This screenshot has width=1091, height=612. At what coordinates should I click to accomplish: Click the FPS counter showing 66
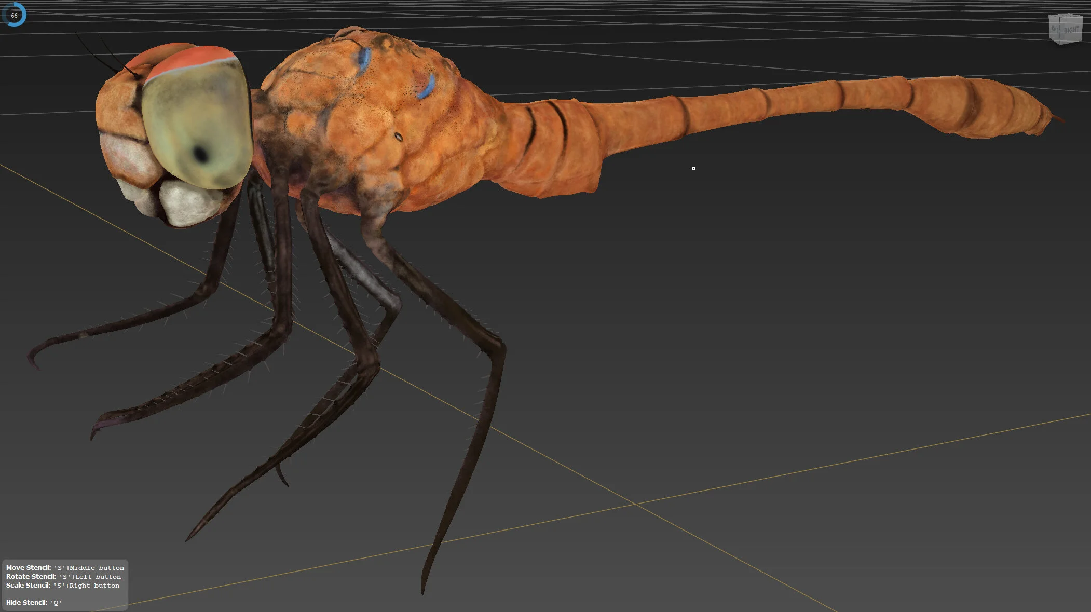[15, 15]
